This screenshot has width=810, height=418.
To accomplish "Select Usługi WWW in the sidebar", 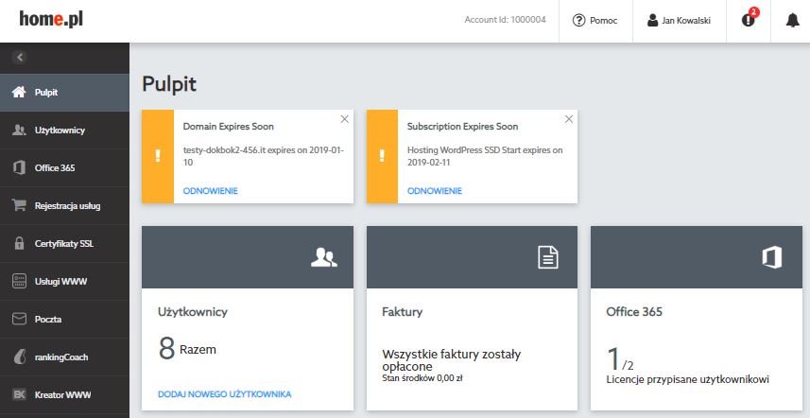I will pos(64,281).
